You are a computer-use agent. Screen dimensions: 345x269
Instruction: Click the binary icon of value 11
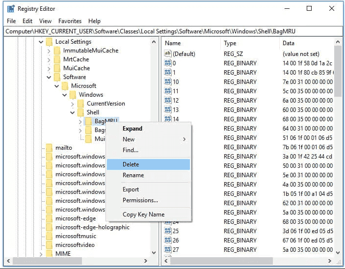coord(168,91)
